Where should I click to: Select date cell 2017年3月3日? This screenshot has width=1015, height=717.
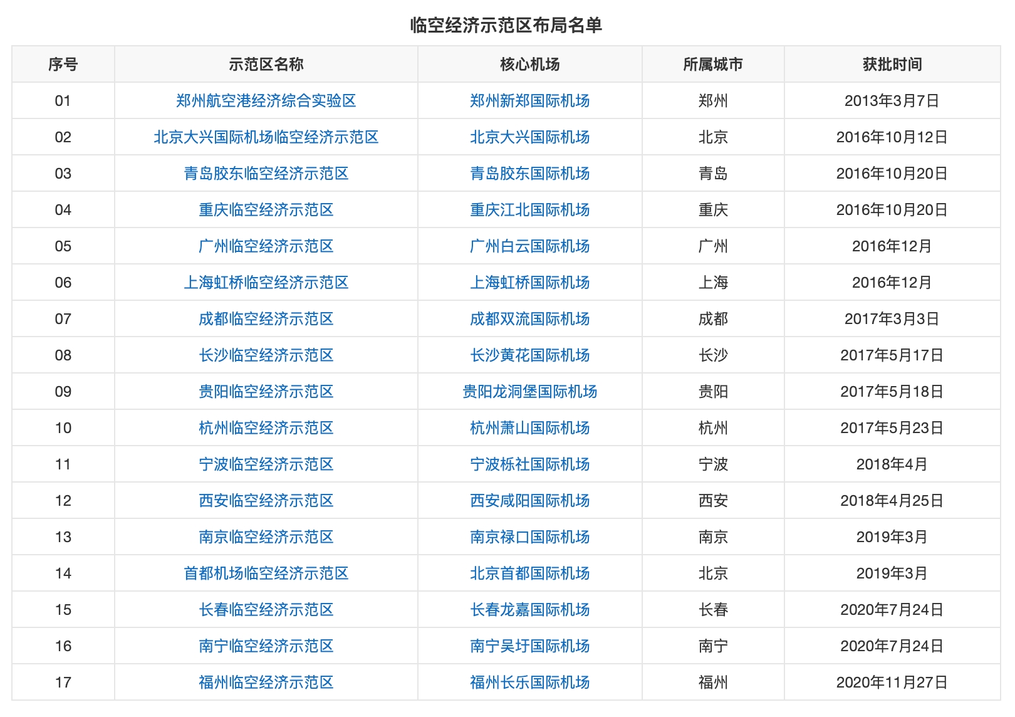[892, 319]
